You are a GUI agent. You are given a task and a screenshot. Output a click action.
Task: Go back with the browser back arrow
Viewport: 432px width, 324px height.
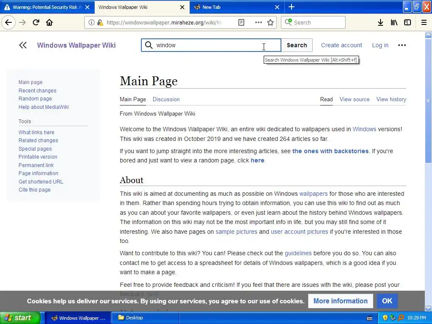pos(8,22)
